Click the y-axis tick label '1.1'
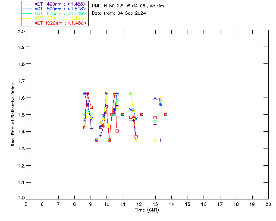The height and width of the screenshot is (221, 276). coord(21,183)
